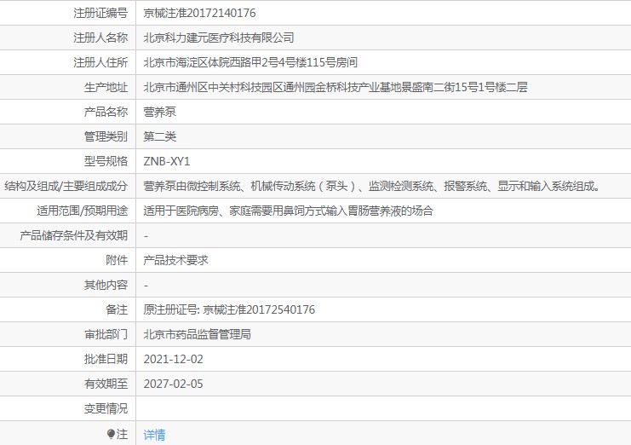Screen dimensions: 631x445
Task: Select intended use text 适用于医院病房
Action: (x=288, y=211)
